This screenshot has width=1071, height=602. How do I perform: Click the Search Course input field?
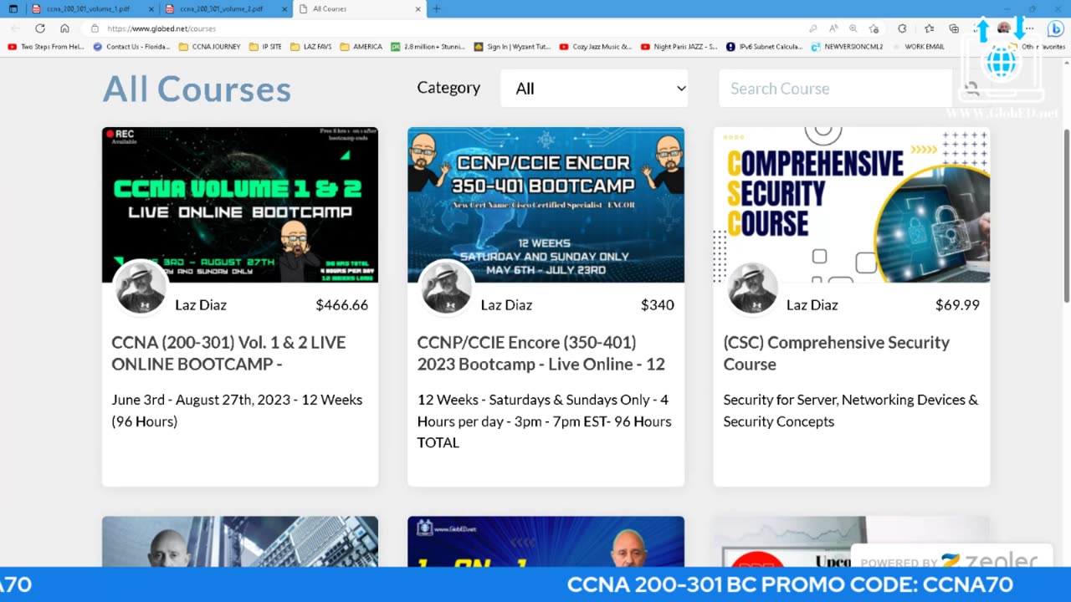(835, 88)
